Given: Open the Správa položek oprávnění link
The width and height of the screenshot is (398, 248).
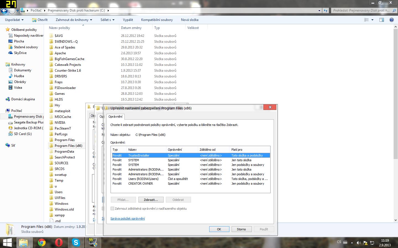Looking at the screenshot, I should (x=127, y=219).
